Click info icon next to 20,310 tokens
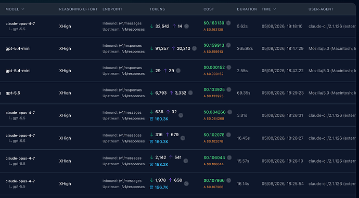The width and height of the screenshot is (359, 198). [x=195, y=48]
